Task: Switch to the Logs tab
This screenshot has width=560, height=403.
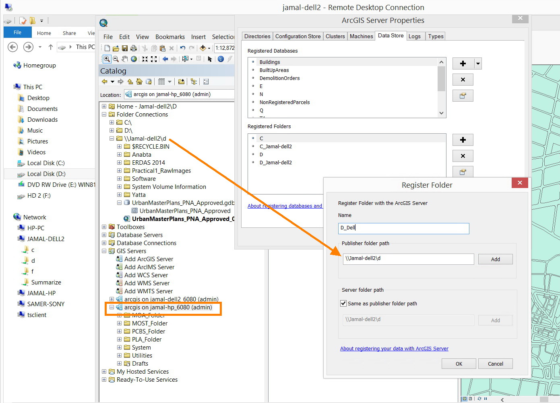Action: click(415, 36)
